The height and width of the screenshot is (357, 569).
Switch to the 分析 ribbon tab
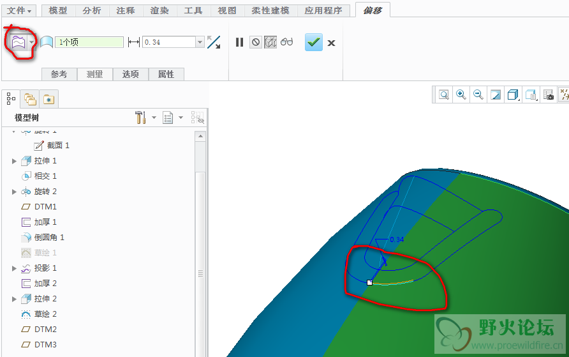click(x=92, y=10)
